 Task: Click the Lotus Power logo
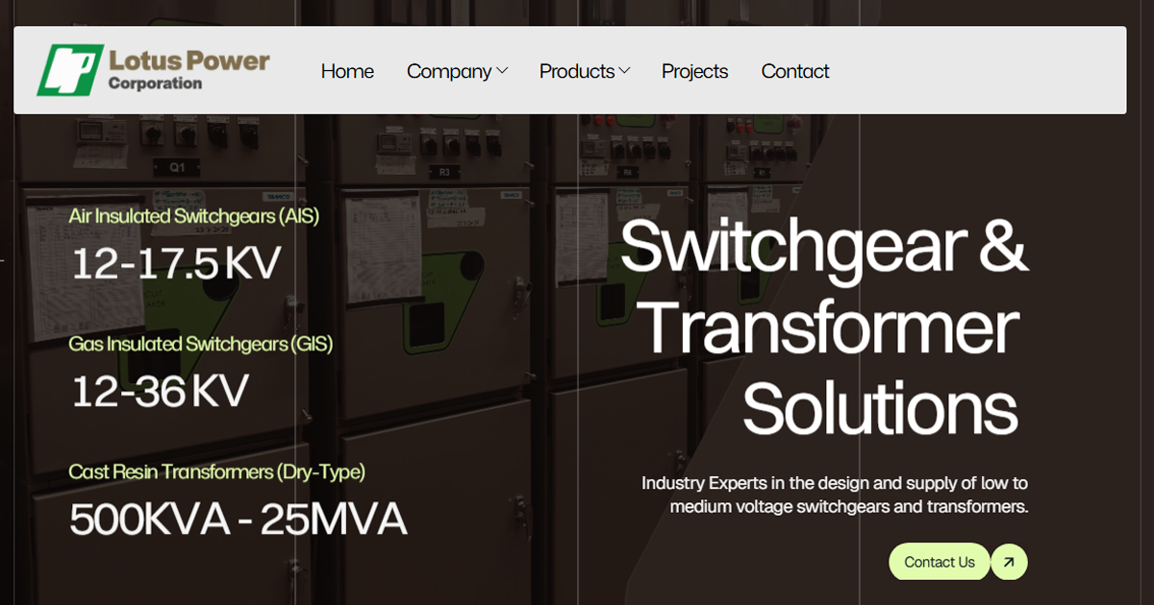[154, 69]
